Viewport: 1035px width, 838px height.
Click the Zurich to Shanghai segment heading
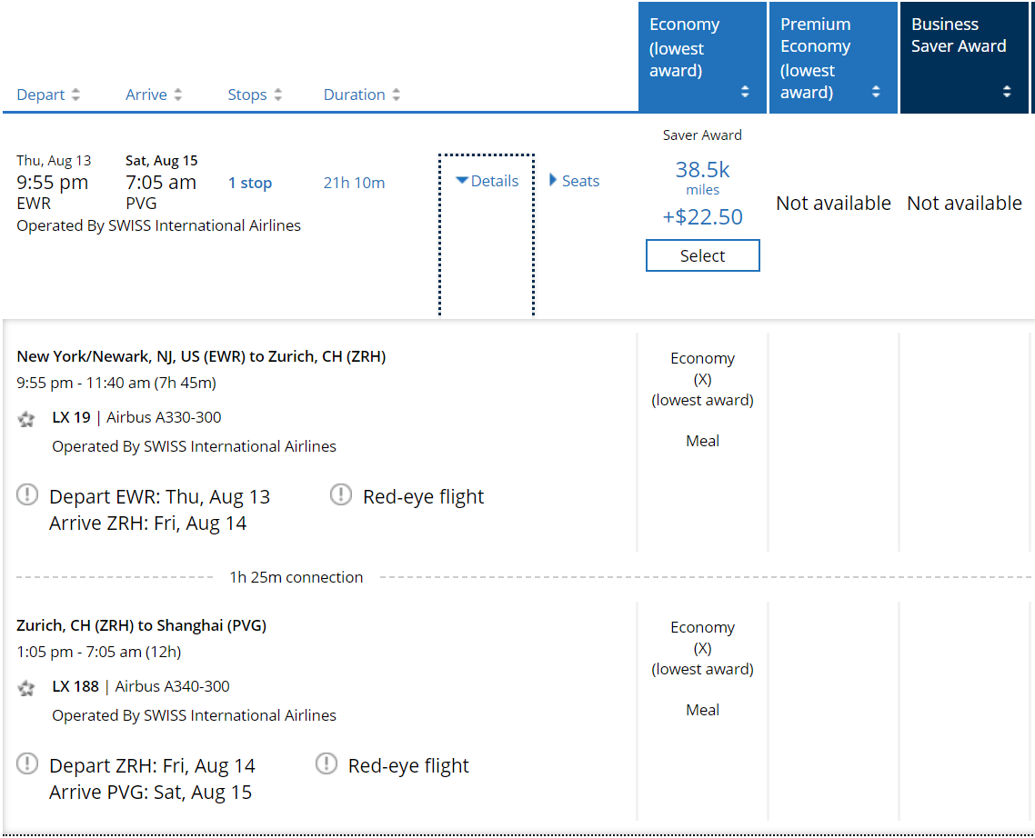tap(141, 625)
